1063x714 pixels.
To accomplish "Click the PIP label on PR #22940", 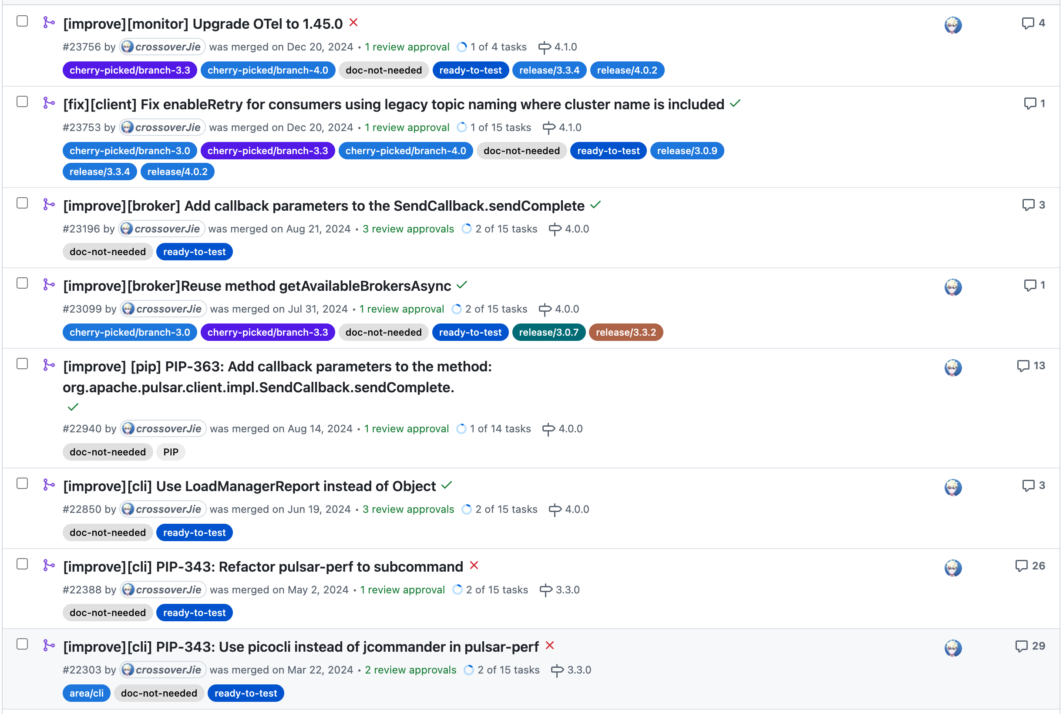I will click(x=171, y=453).
